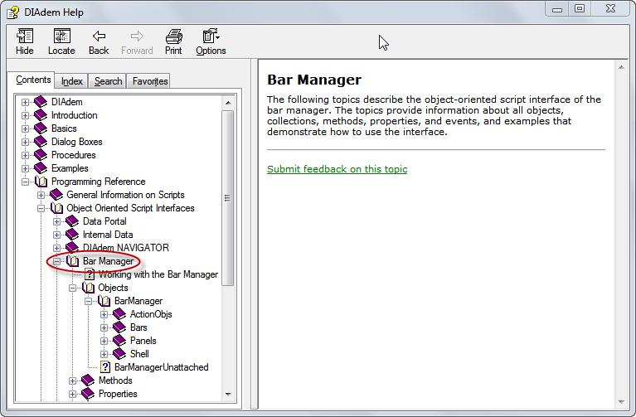636x417 pixels.
Task: Switch to the Favorites tab
Action: [x=149, y=81]
